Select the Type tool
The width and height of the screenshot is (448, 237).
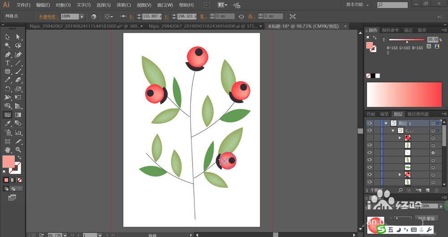click(8, 63)
